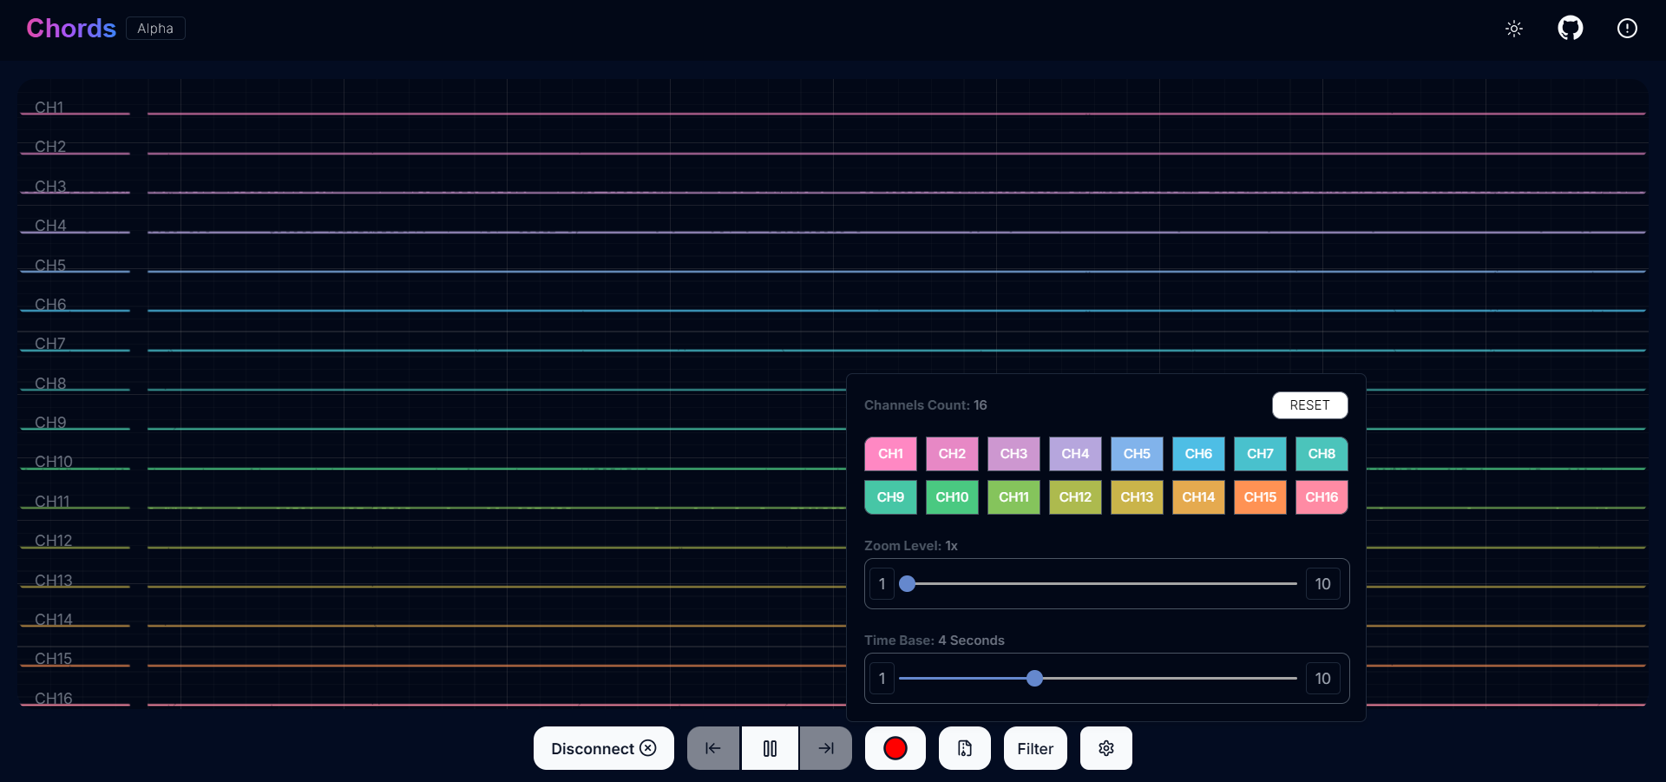Jump to start using skip-back icon
Screen dimensions: 1666x782
click(712, 748)
